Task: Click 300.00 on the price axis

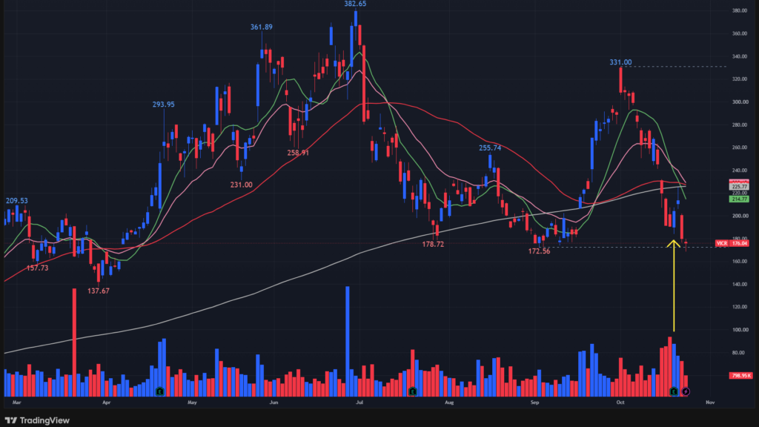Action: 739,102
